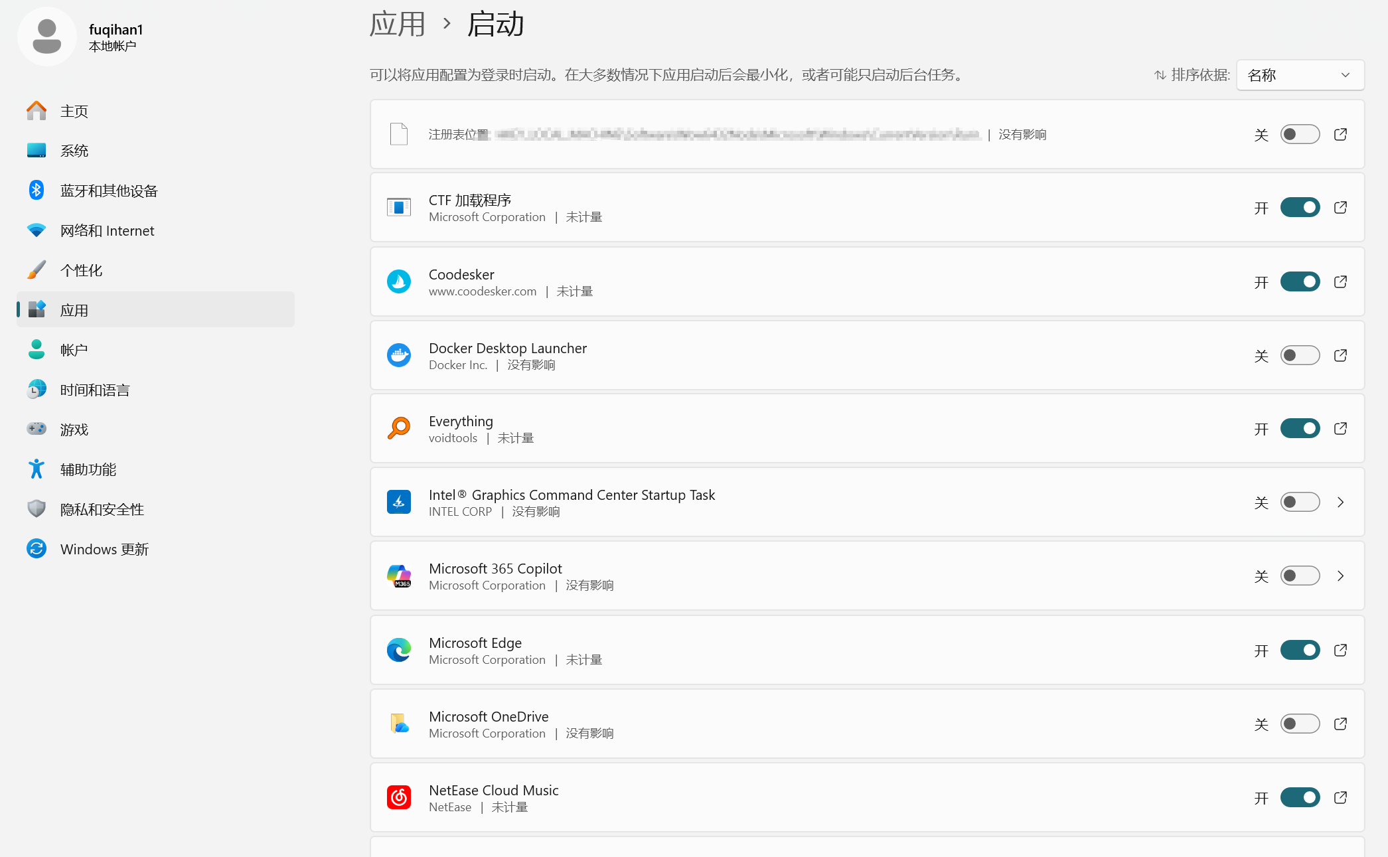The width and height of the screenshot is (1388, 857).
Task: Click the user profile avatar picture
Action: click(x=46, y=37)
